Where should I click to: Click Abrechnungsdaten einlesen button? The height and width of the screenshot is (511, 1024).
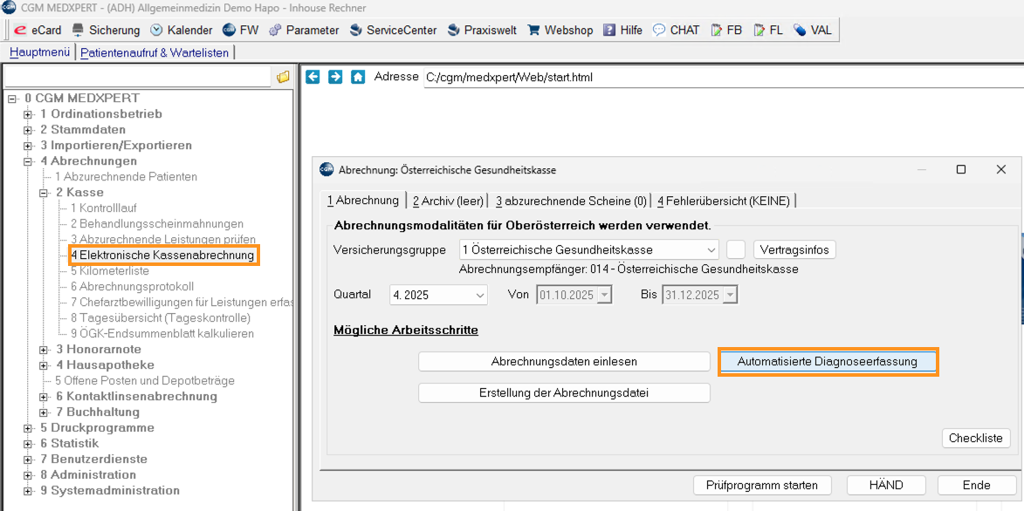564,361
